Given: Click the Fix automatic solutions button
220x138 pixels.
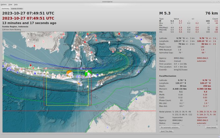Looking at the screenshot, I should 170,128.
